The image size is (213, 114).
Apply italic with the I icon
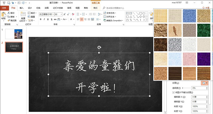pos(44,19)
